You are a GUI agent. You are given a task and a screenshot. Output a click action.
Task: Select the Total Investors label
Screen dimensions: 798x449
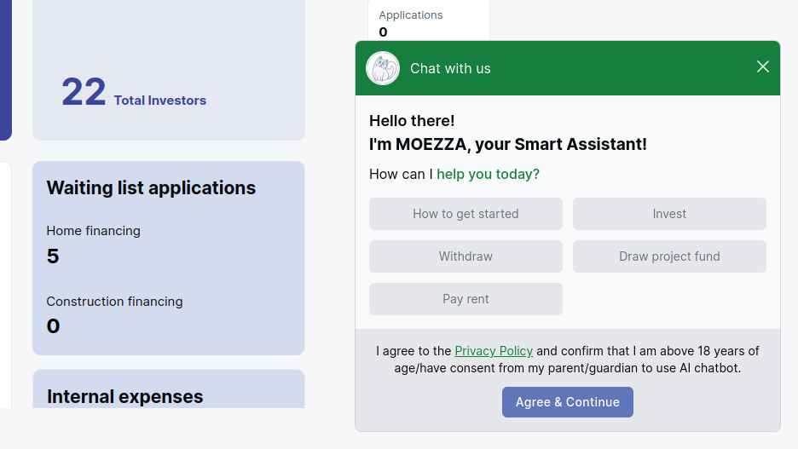point(159,101)
